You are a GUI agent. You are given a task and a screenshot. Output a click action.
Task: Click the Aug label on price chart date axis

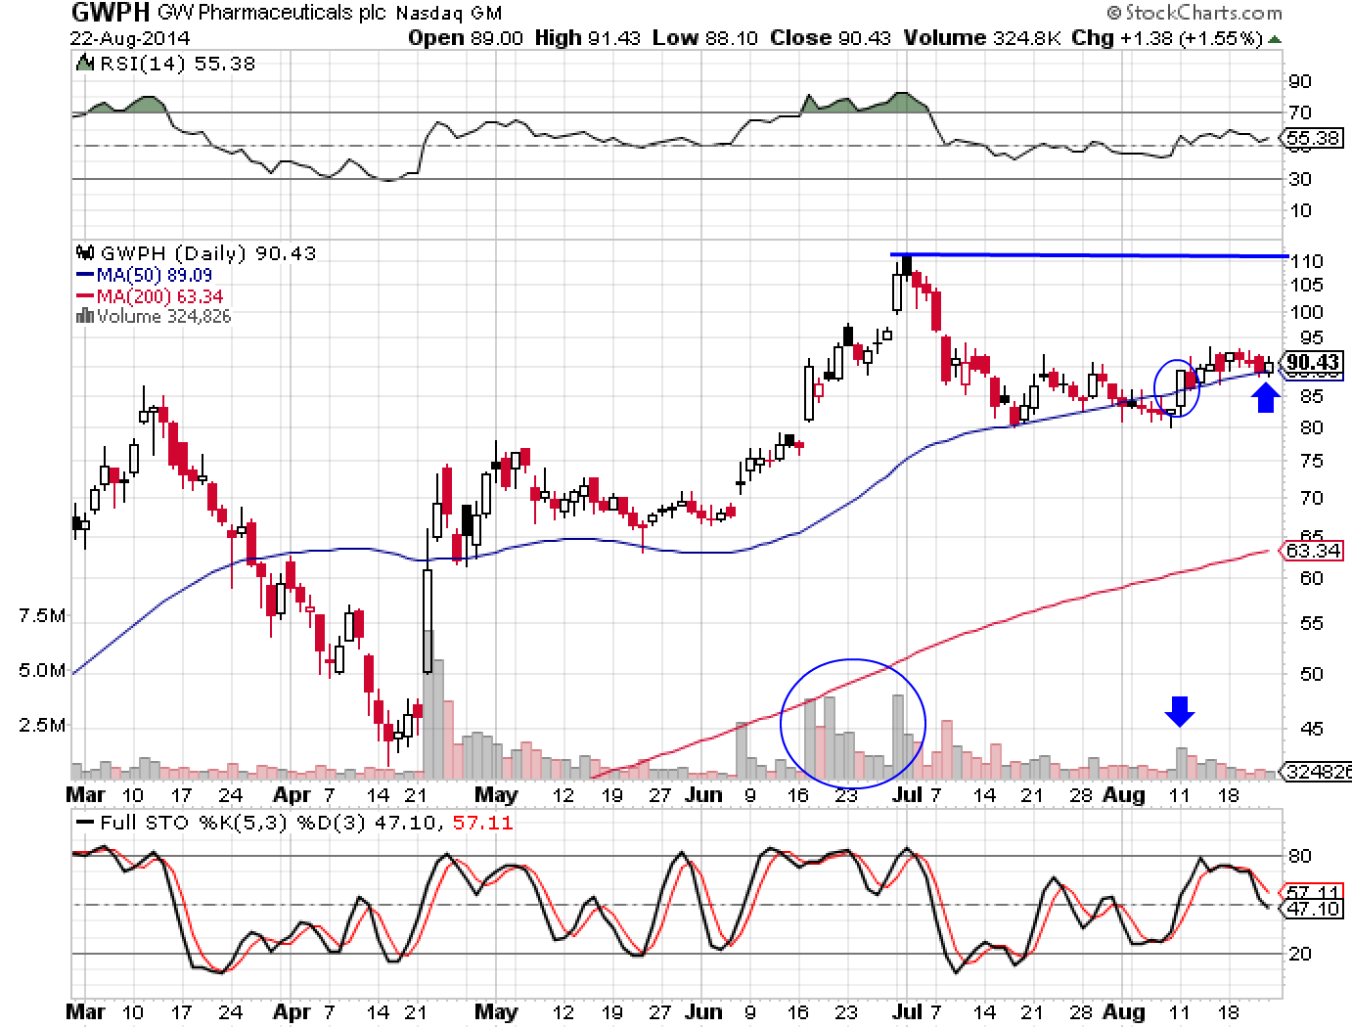pos(1123,794)
